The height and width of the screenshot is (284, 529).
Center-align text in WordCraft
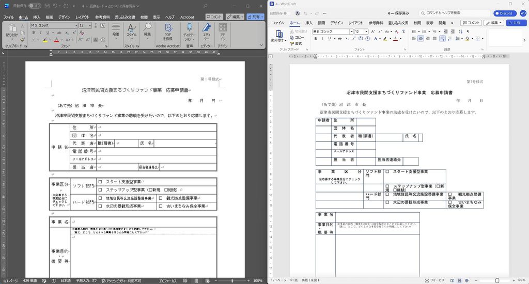[421, 38]
